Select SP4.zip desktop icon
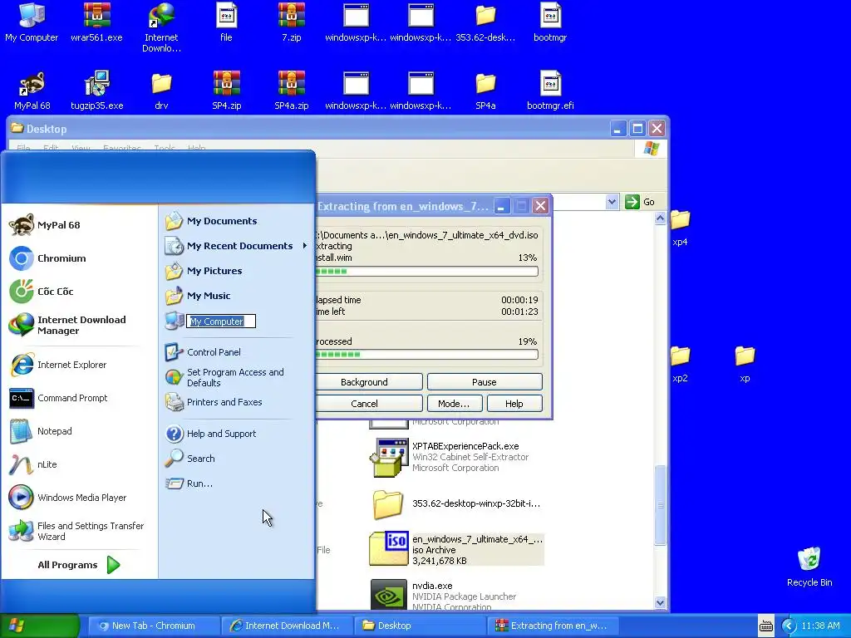This screenshot has width=851, height=638. point(226,90)
